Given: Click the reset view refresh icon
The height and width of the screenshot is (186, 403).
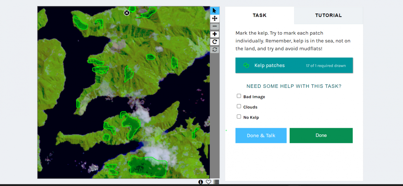Looking at the screenshot, I should click(215, 49).
